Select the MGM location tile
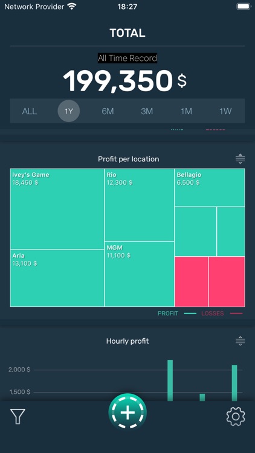Screen dimensions: 255x453 [x=140, y=274]
